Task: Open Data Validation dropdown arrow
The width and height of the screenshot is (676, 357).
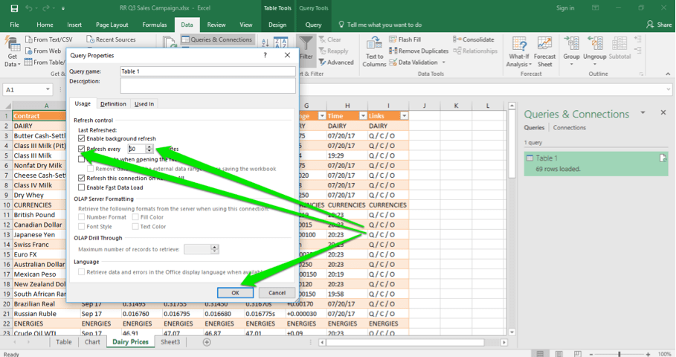Action: point(444,62)
